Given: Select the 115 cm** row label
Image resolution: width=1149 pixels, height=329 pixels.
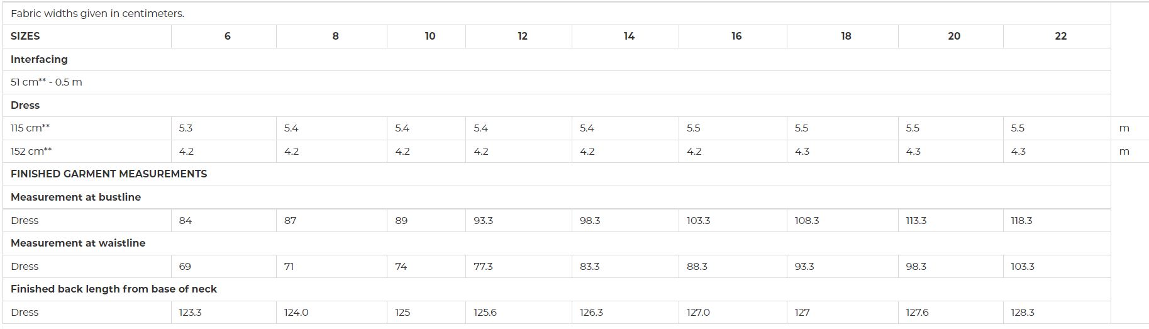Looking at the screenshot, I should tap(30, 128).
